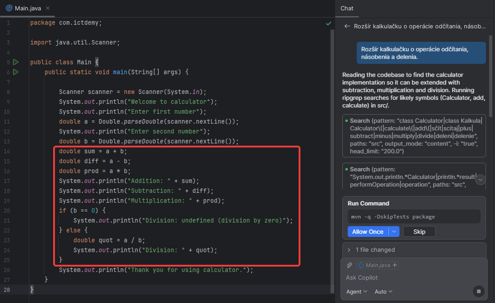Click the user message bubble about odčítania
The height and width of the screenshot is (303, 495).
421,53
